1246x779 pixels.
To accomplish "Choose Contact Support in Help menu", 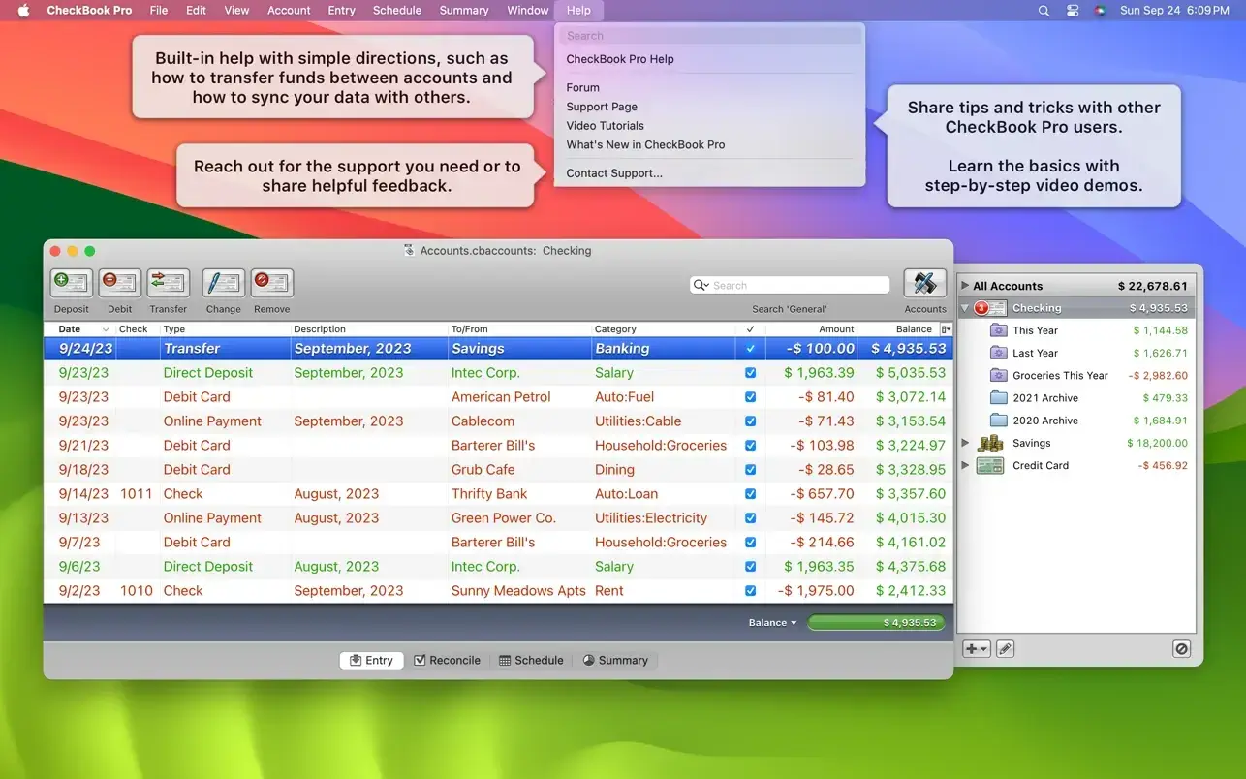I will tap(614, 173).
